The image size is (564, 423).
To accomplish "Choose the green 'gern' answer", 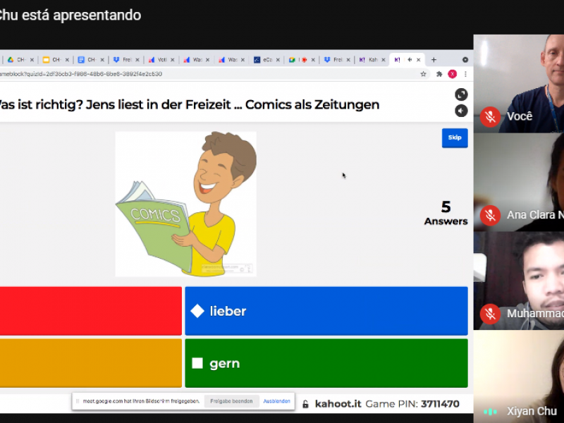I will [326, 363].
